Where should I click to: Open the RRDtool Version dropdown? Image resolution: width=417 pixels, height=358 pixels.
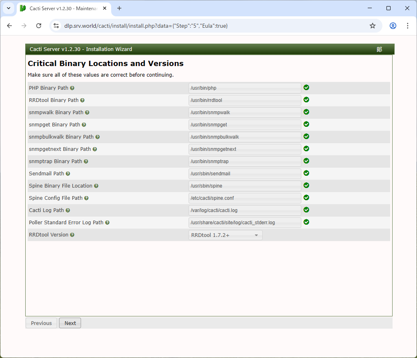coord(225,235)
